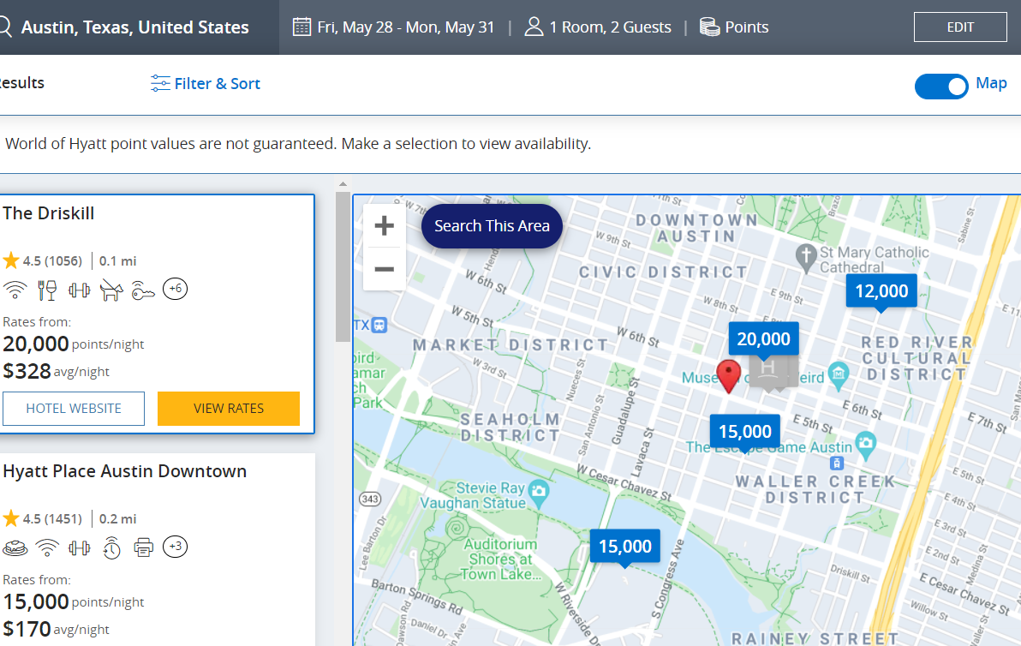Click the $328 avg/night price
This screenshot has height=646, width=1021.
[56, 371]
